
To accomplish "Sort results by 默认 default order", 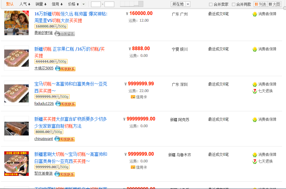I will click(10, 4).
